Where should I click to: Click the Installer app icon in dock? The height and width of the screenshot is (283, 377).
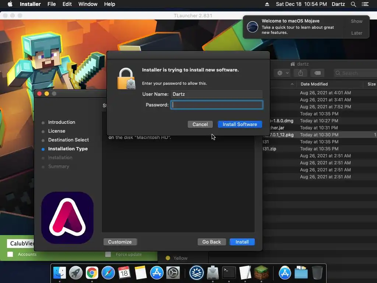213,273
